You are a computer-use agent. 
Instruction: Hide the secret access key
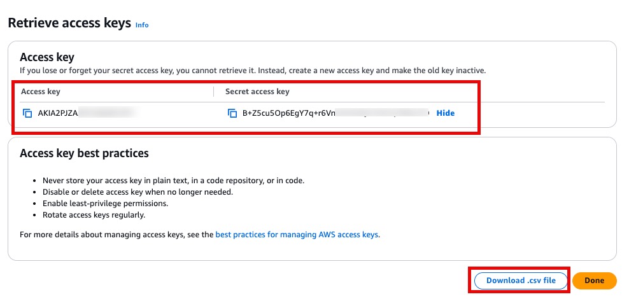(x=445, y=113)
